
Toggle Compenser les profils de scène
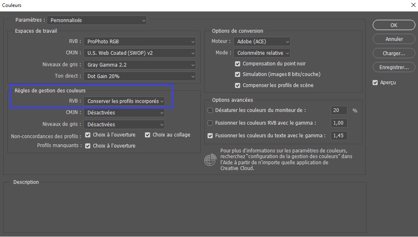point(237,85)
